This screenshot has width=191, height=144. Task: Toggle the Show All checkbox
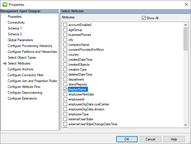pyautogui.click(x=144, y=18)
